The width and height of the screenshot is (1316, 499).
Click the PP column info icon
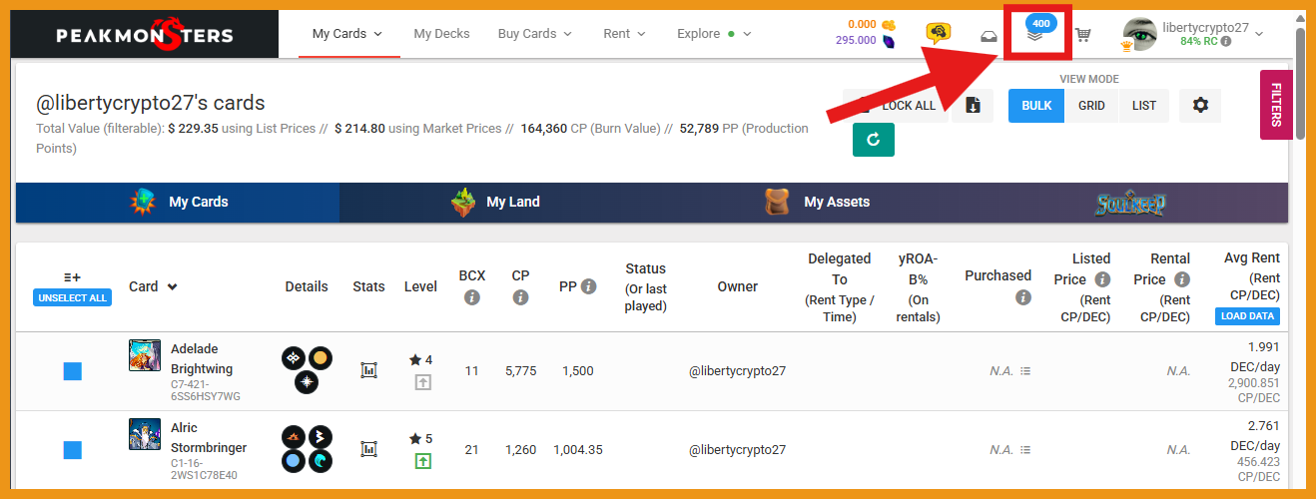pyautogui.click(x=589, y=286)
